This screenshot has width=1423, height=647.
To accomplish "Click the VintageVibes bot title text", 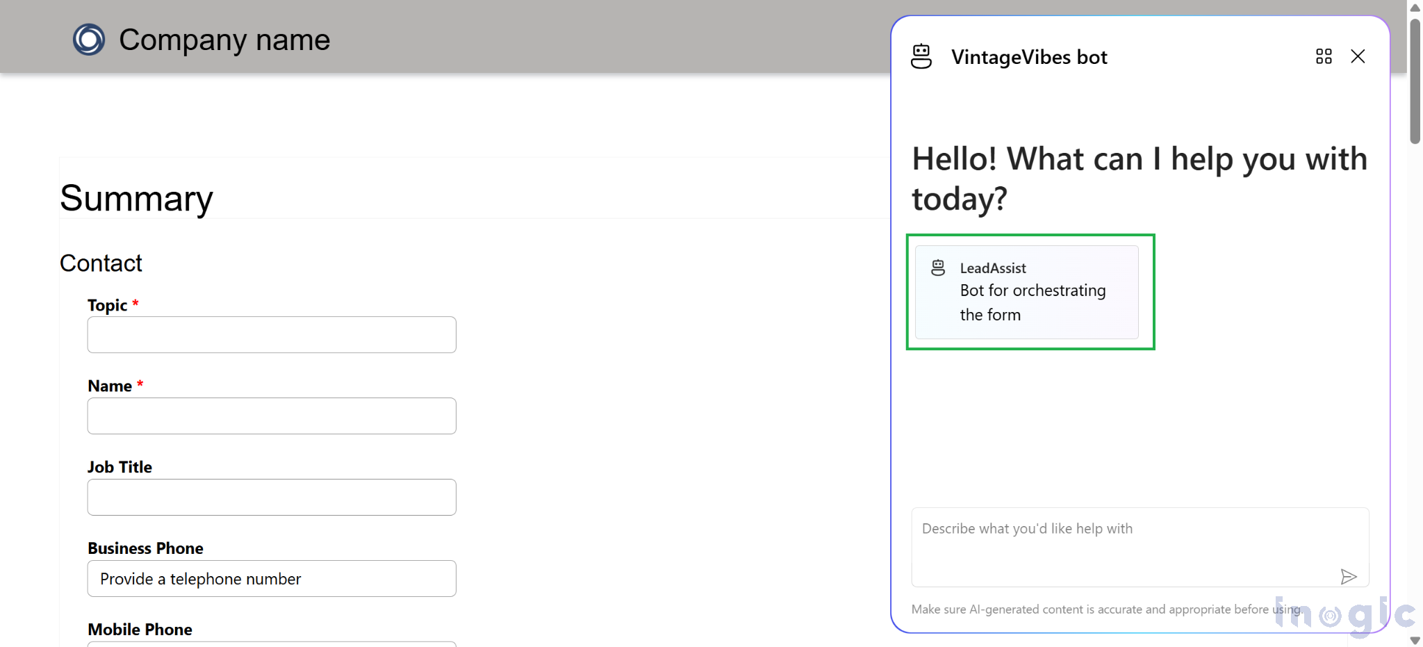I will 1029,57.
